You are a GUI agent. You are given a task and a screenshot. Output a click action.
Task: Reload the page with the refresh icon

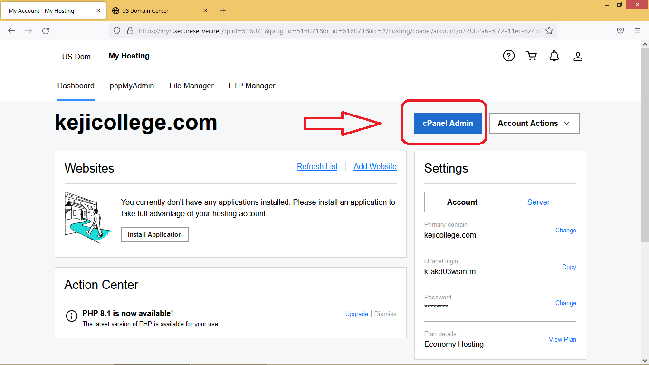[x=46, y=31]
